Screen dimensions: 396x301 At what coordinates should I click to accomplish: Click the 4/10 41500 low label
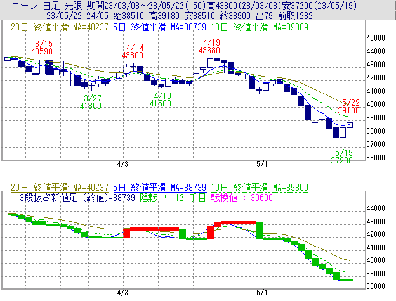click(x=161, y=99)
